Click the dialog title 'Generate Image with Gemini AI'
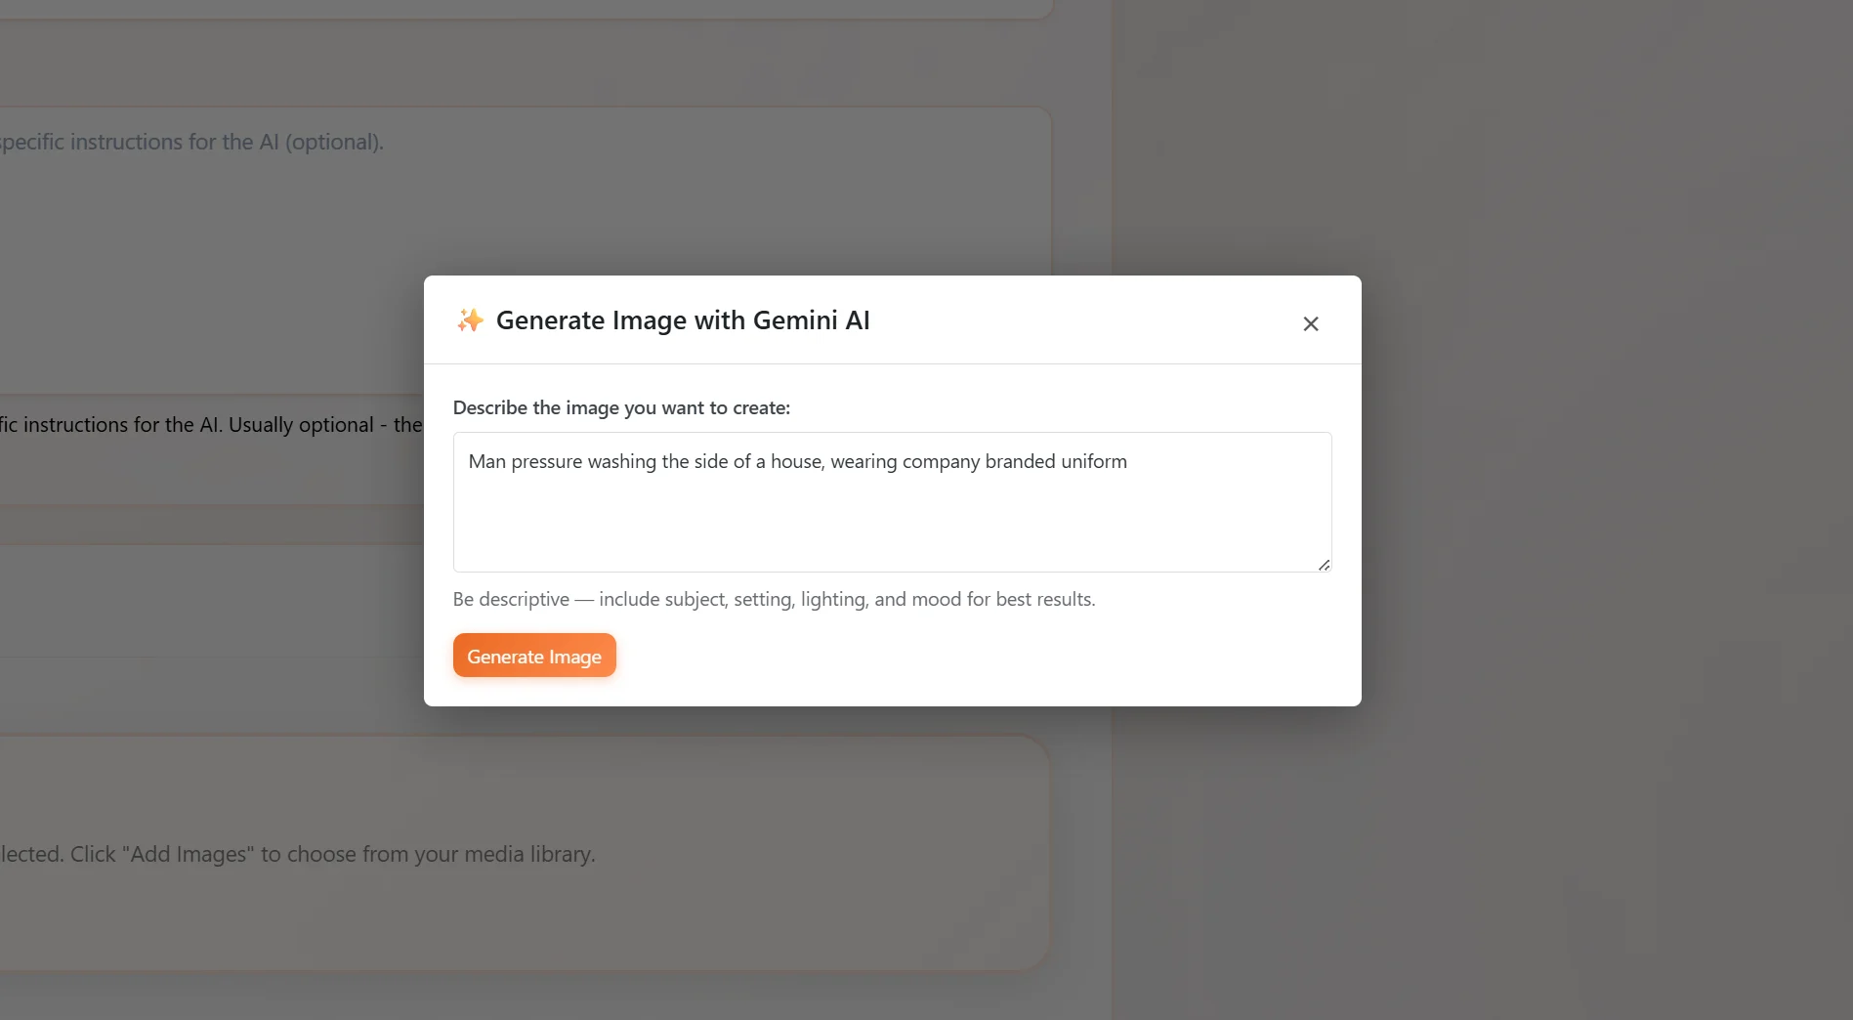1853x1020 pixels. [x=683, y=319]
